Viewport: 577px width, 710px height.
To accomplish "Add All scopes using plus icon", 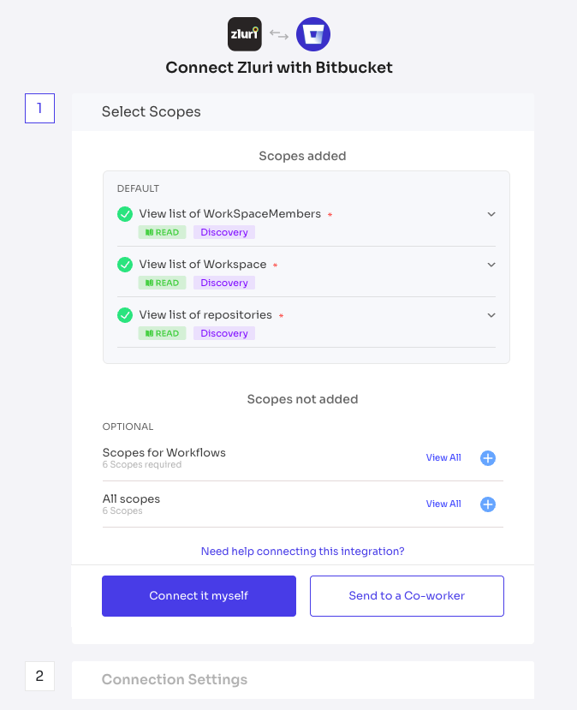I will 488,504.
